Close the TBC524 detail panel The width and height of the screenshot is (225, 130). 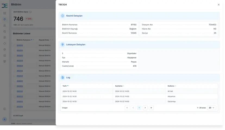tap(219, 5)
